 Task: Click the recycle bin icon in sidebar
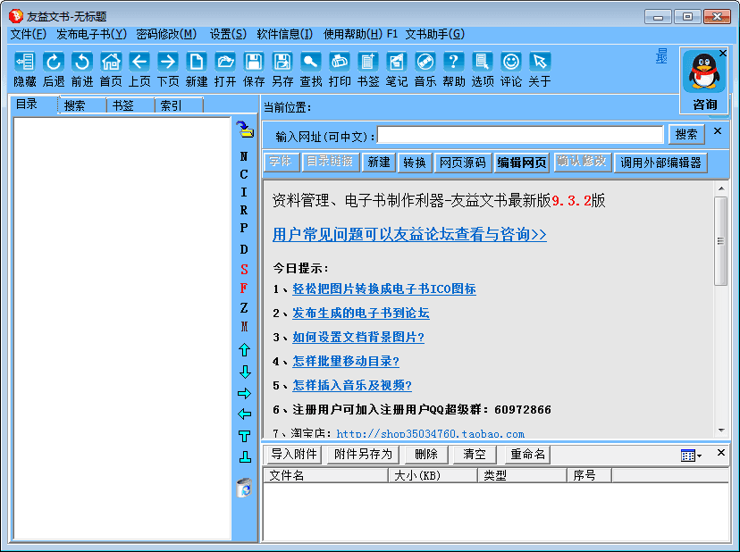pyautogui.click(x=244, y=488)
